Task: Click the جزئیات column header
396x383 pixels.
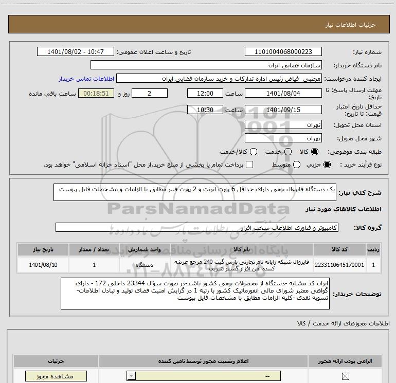Action: (x=56, y=361)
